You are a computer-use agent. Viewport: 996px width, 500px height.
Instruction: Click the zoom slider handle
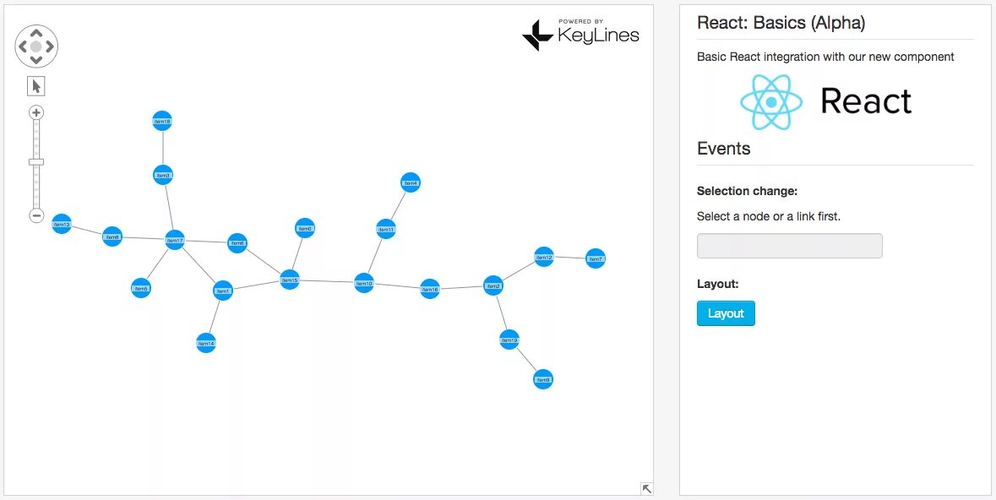pos(36,161)
